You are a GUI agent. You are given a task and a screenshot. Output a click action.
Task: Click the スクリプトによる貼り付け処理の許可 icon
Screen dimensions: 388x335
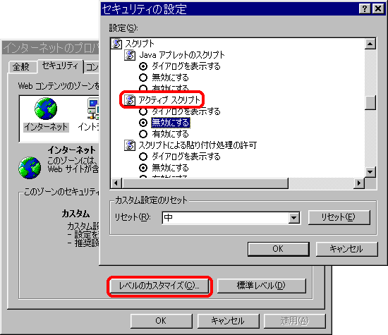tap(130, 145)
